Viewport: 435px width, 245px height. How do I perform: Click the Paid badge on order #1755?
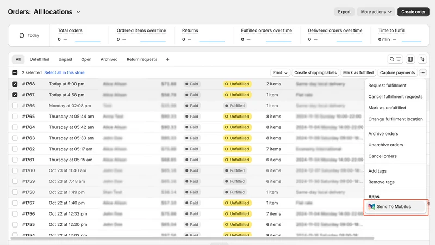tap(192, 224)
